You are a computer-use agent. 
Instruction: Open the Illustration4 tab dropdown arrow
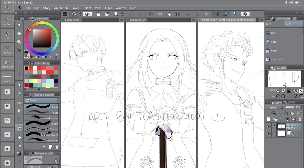coord(194,20)
